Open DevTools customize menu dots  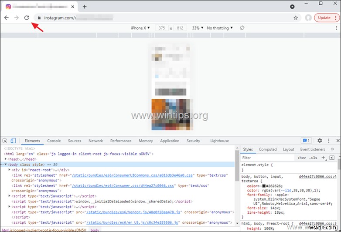tap(329, 141)
